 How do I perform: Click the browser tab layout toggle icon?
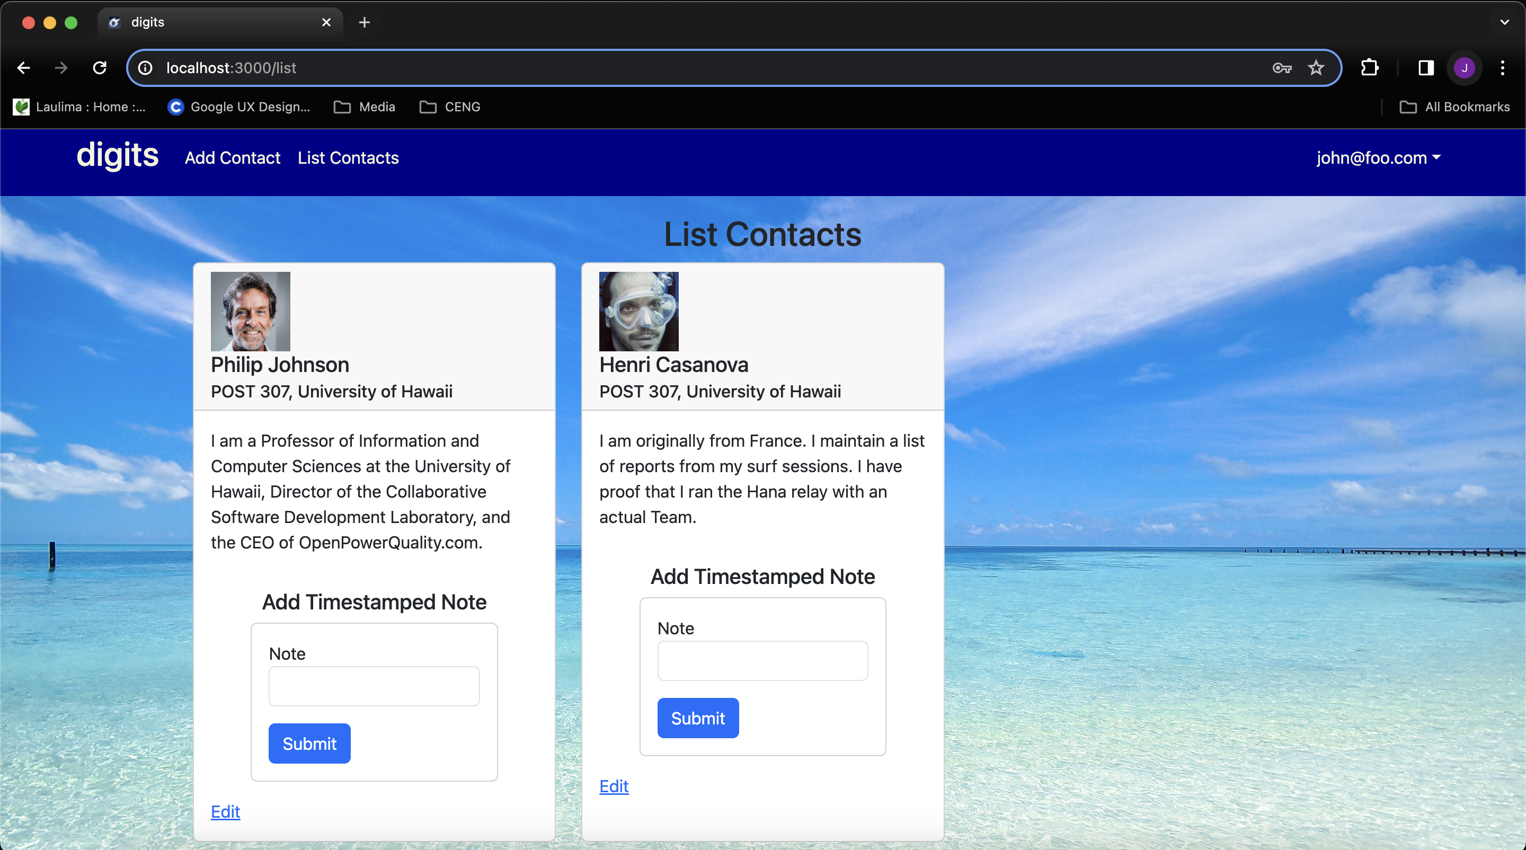pyautogui.click(x=1424, y=68)
